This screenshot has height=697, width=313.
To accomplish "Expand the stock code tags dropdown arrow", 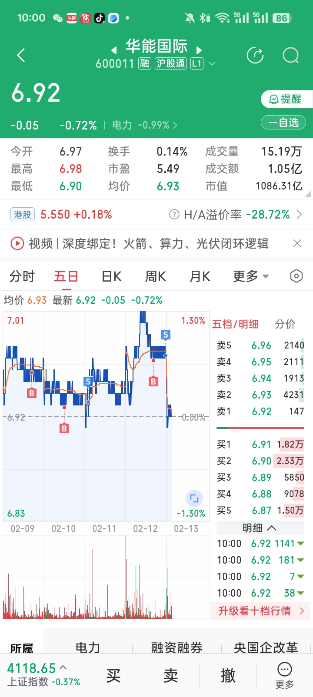I will [x=212, y=64].
